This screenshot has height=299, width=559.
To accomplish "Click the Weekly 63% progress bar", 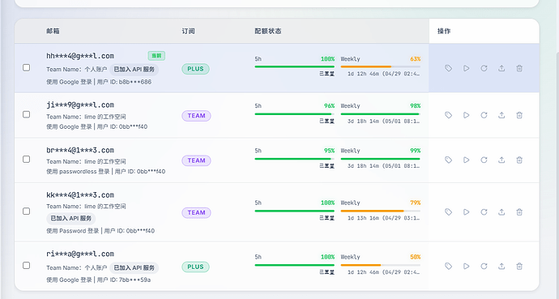I will [381, 66].
